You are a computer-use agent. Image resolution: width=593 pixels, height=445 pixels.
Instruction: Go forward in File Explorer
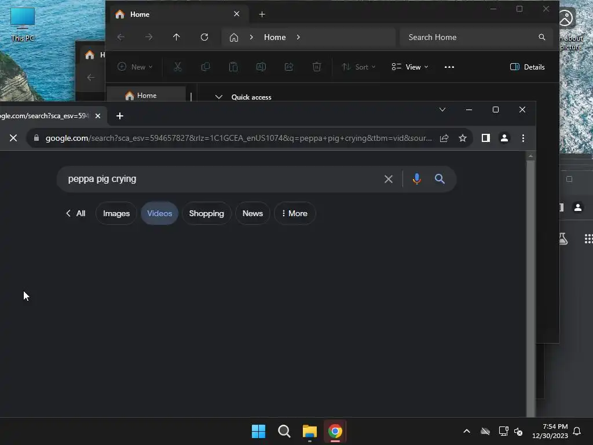pos(149,37)
